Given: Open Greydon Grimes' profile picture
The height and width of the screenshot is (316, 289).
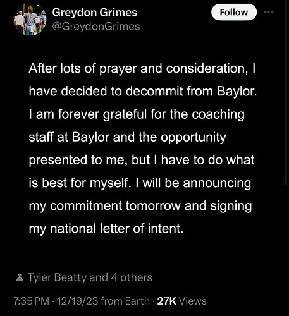Looking at the screenshot, I should click(x=30, y=20).
